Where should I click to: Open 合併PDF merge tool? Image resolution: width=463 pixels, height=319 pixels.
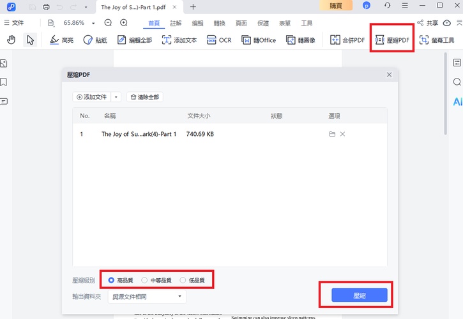point(347,40)
